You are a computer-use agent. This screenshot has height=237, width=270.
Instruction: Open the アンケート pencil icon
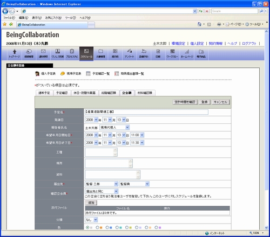click(x=130, y=53)
